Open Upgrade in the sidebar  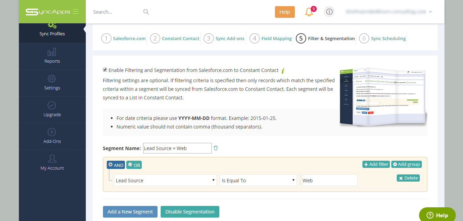click(52, 110)
